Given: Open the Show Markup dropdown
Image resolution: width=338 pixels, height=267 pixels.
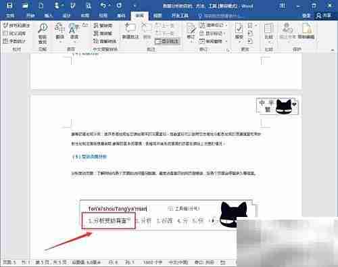Looking at the screenshot, I should point(213,33).
